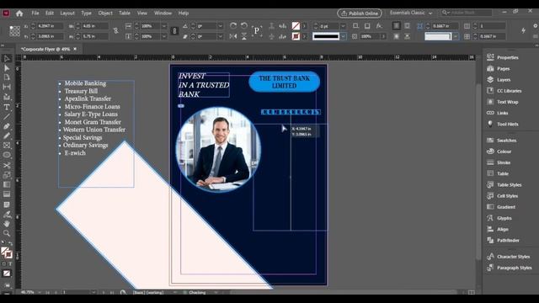This screenshot has width=539, height=303.
Task: Expand fill color options arrow
Action: coord(304,26)
